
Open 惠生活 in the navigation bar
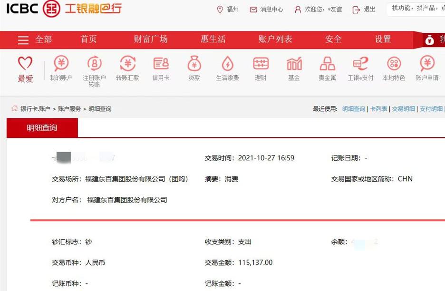coord(213,39)
